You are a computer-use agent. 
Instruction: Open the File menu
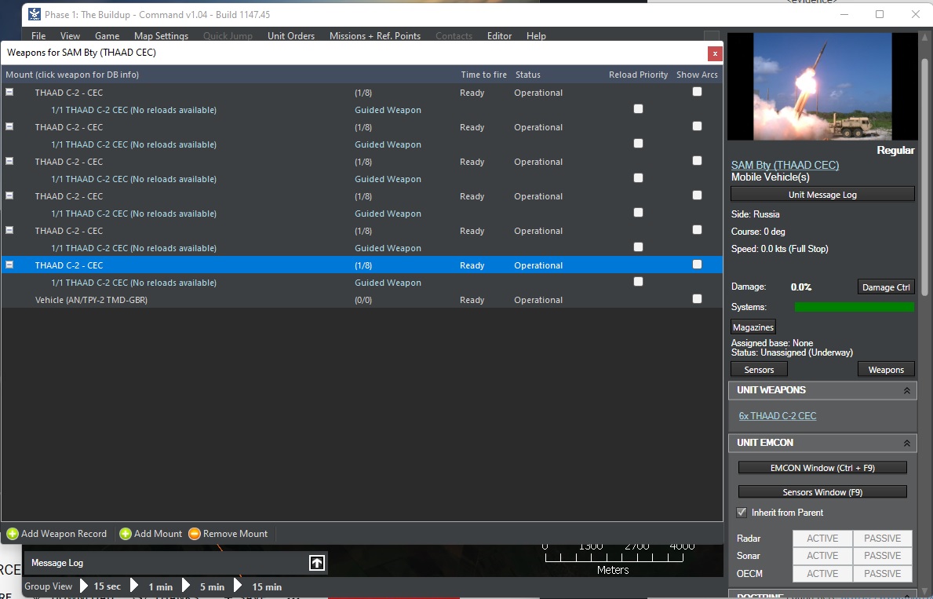pyautogui.click(x=38, y=36)
